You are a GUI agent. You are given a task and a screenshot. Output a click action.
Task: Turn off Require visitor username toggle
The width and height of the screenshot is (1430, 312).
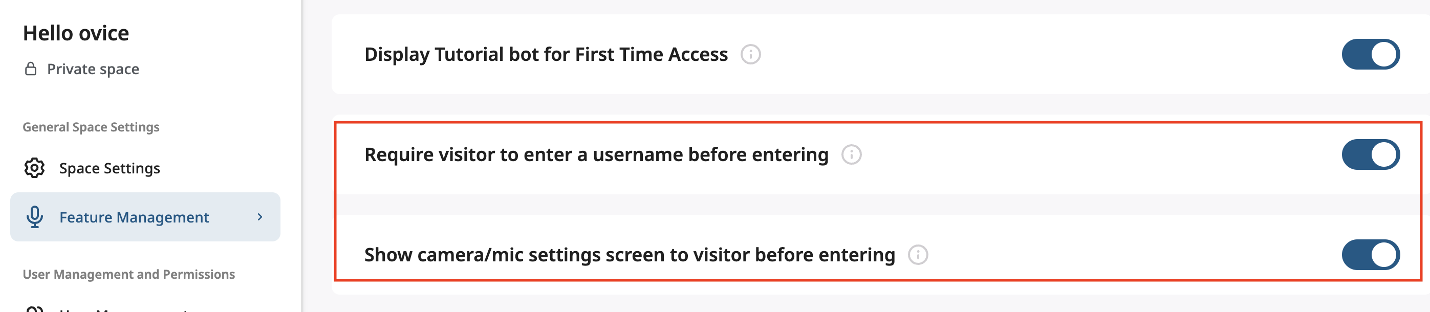pyautogui.click(x=1370, y=154)
